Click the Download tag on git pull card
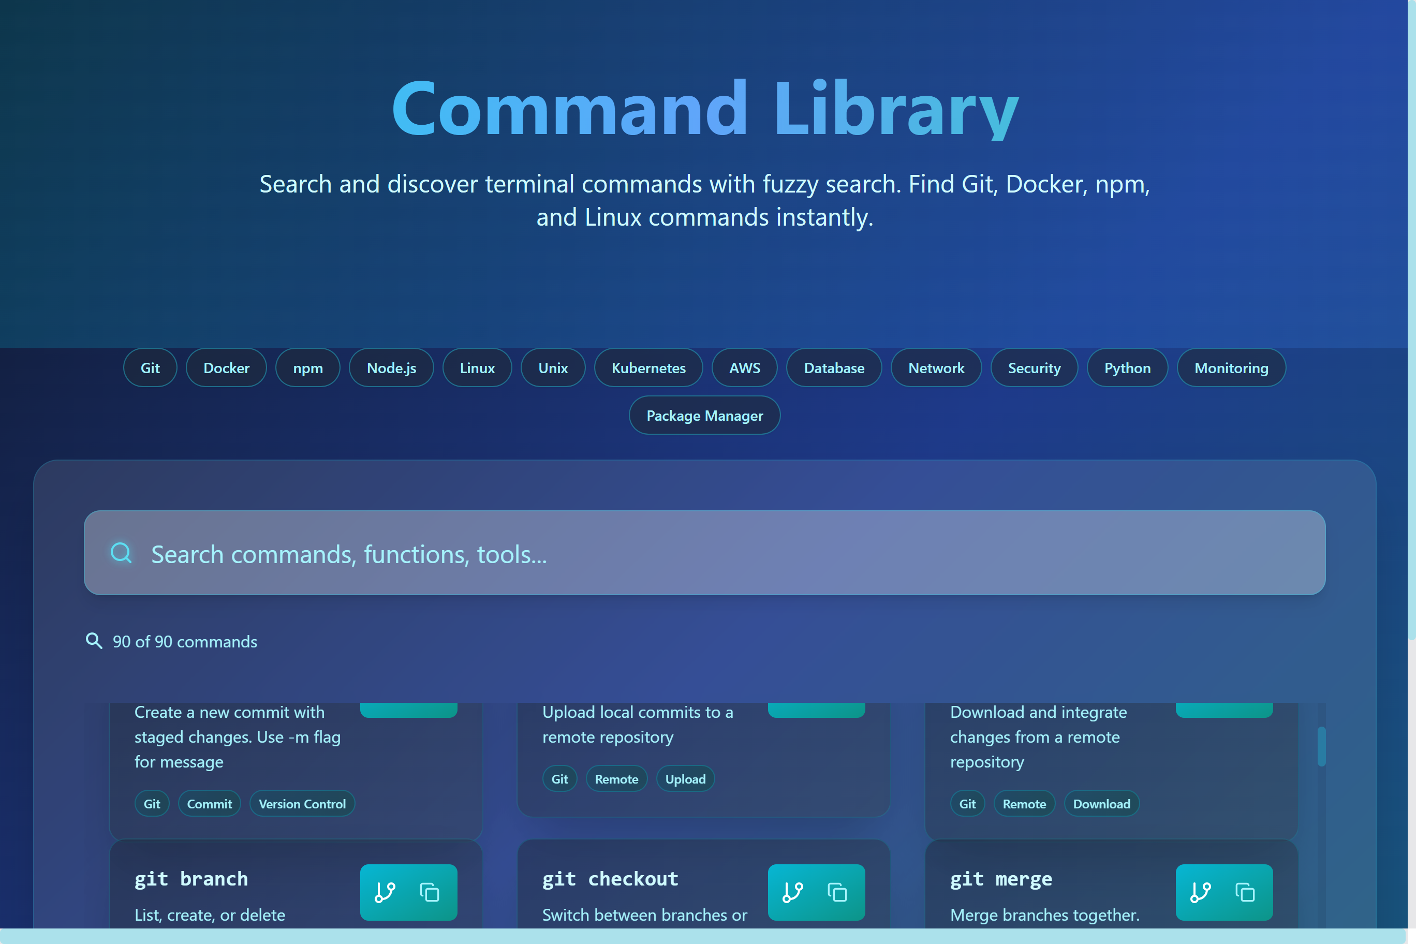This screenshot has width=1416, height=944. tap(1101, 803)
